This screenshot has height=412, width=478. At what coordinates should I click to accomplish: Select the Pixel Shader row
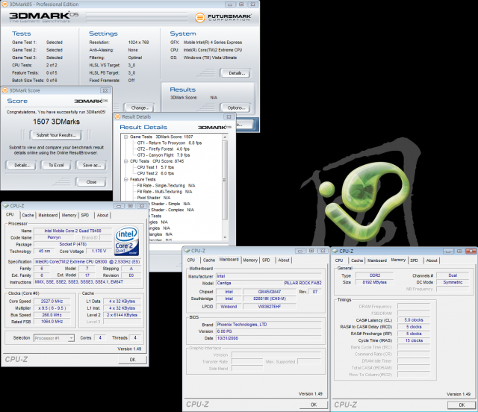tap(154, 198)
